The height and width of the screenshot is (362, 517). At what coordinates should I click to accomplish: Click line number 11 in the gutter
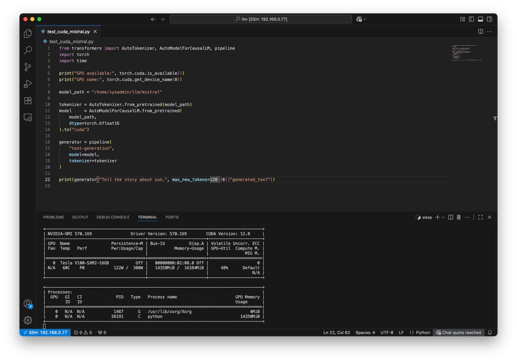(x=48, y=111)
